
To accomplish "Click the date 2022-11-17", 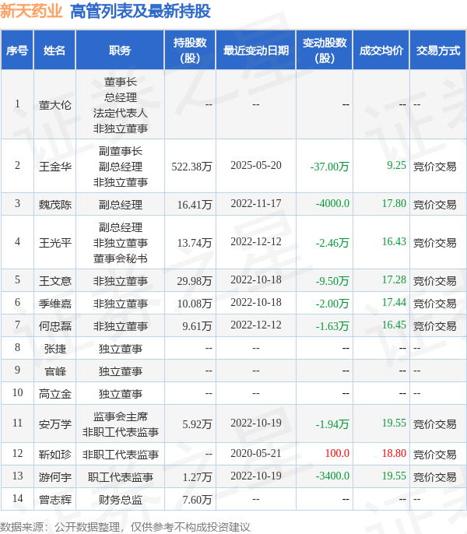I will (256, 204).
